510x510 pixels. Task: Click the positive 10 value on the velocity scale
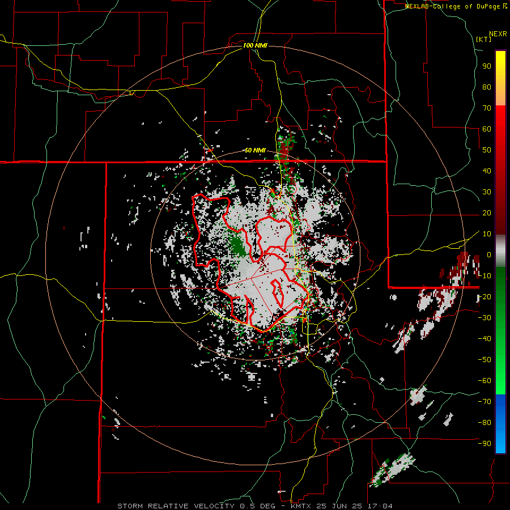(x=487, y=234)
